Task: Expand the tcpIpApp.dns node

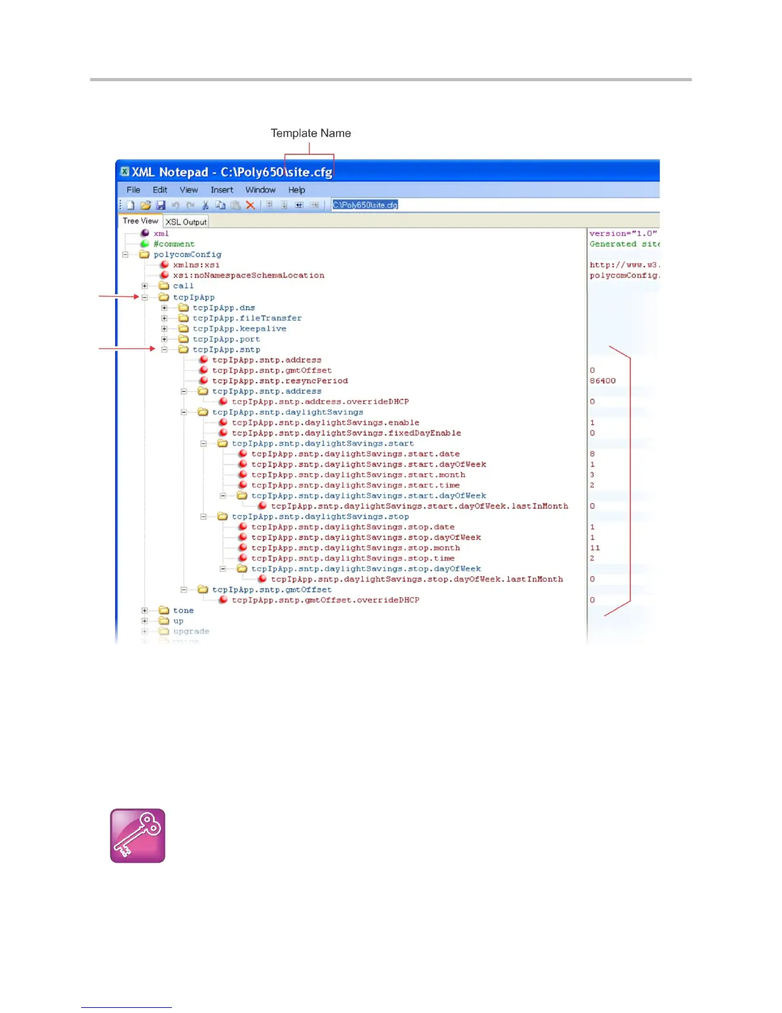Action: [x=165, y=308]
